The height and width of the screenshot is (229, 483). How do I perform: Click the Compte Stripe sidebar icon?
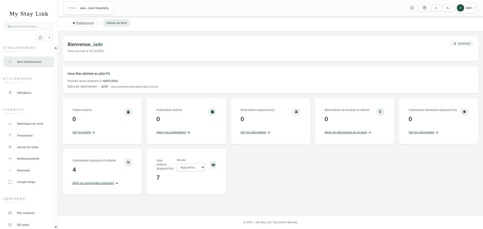[x=10, y=182]
